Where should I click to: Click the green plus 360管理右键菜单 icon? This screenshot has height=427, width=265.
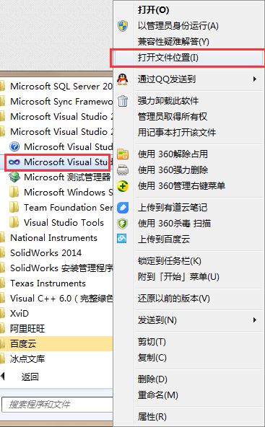point(123,186)
